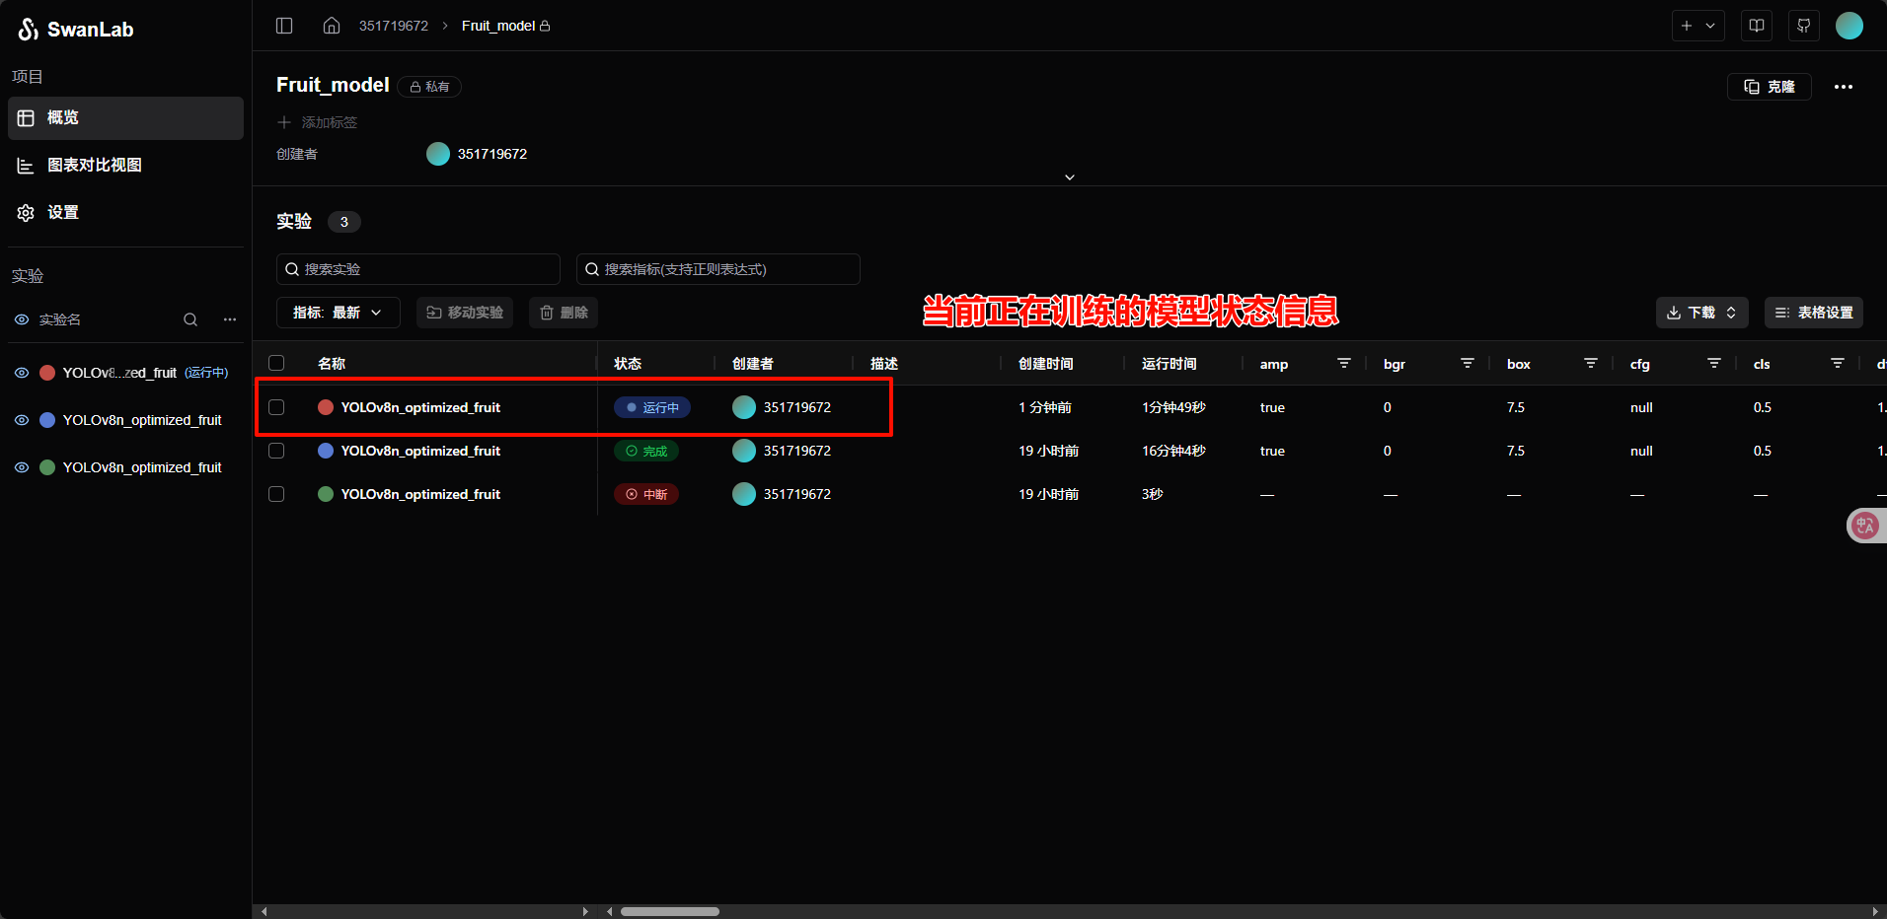Open bgr column filter icon
This screenshot has width=1887, height=919.
(x=1468, y=364)
